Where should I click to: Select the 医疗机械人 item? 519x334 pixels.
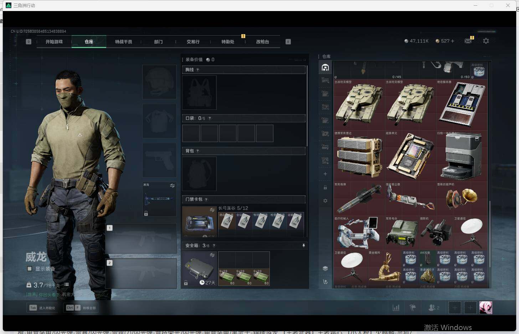(x=359, y=233)
